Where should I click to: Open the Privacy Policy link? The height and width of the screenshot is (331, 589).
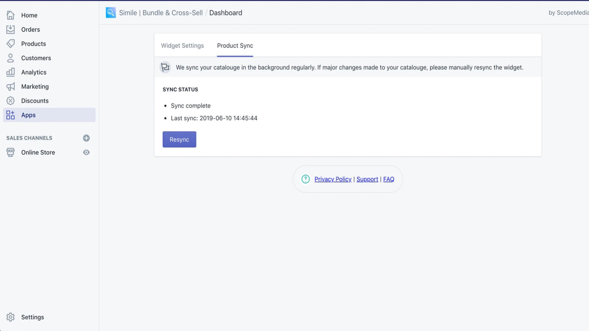click(333, 179)
